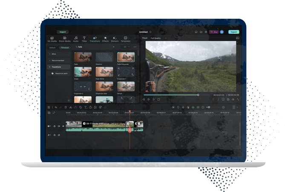Click the Import button
Screen dimensions: 285x192
coord(63,32)
